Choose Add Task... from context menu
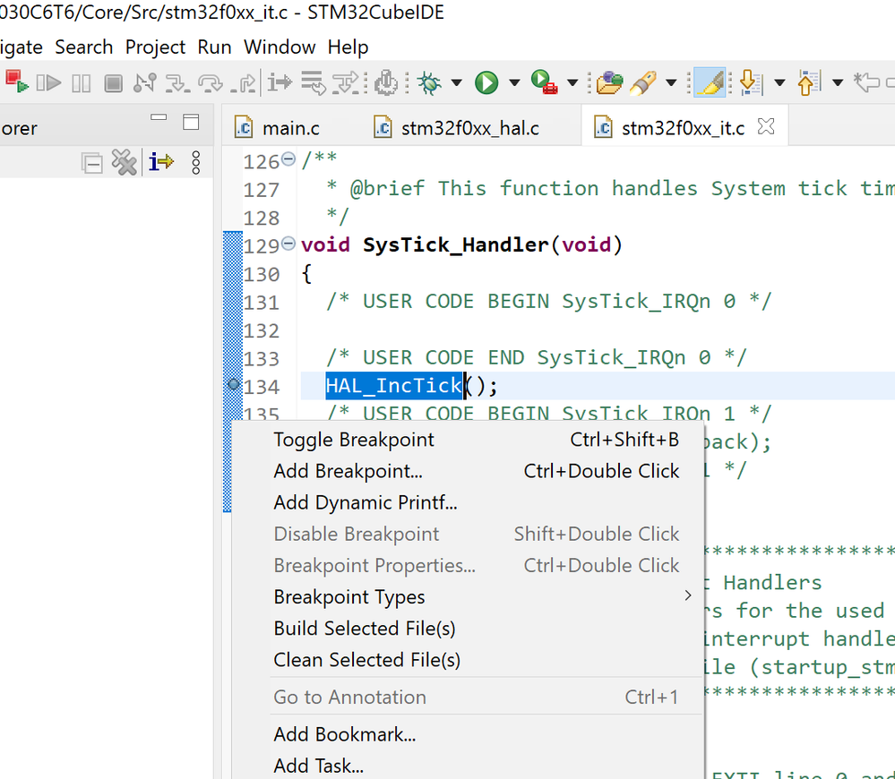Image resolution: width=895 pixels, height=779 pixels. tap(468, 766)
